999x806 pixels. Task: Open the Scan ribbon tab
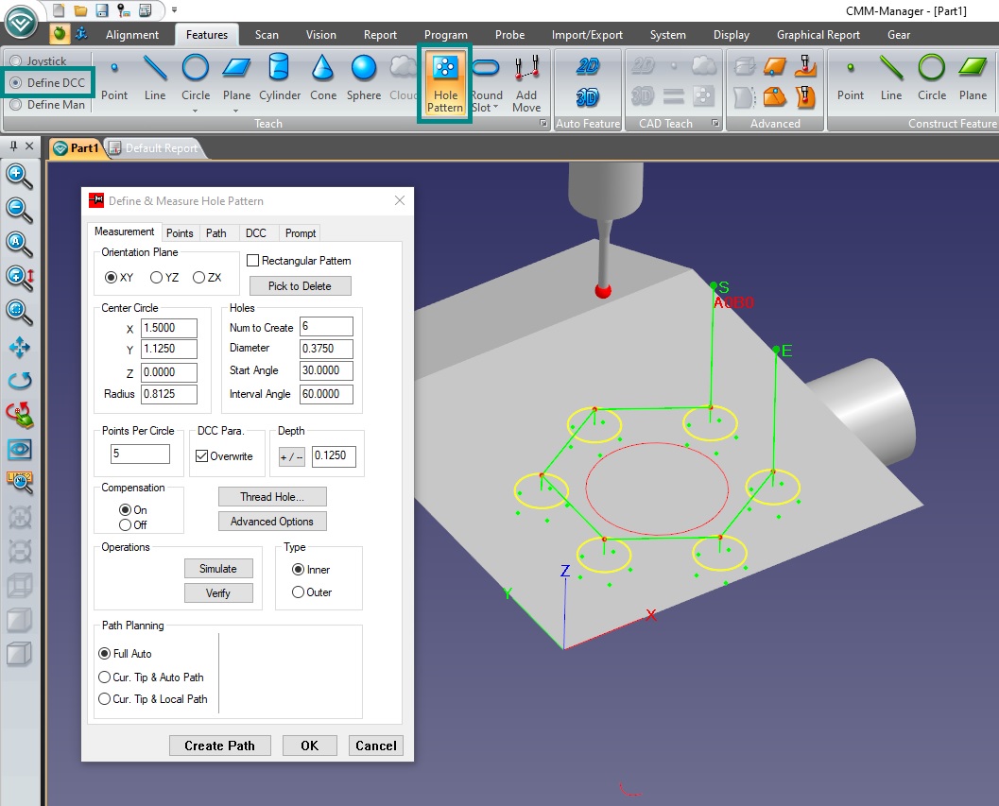267,34
